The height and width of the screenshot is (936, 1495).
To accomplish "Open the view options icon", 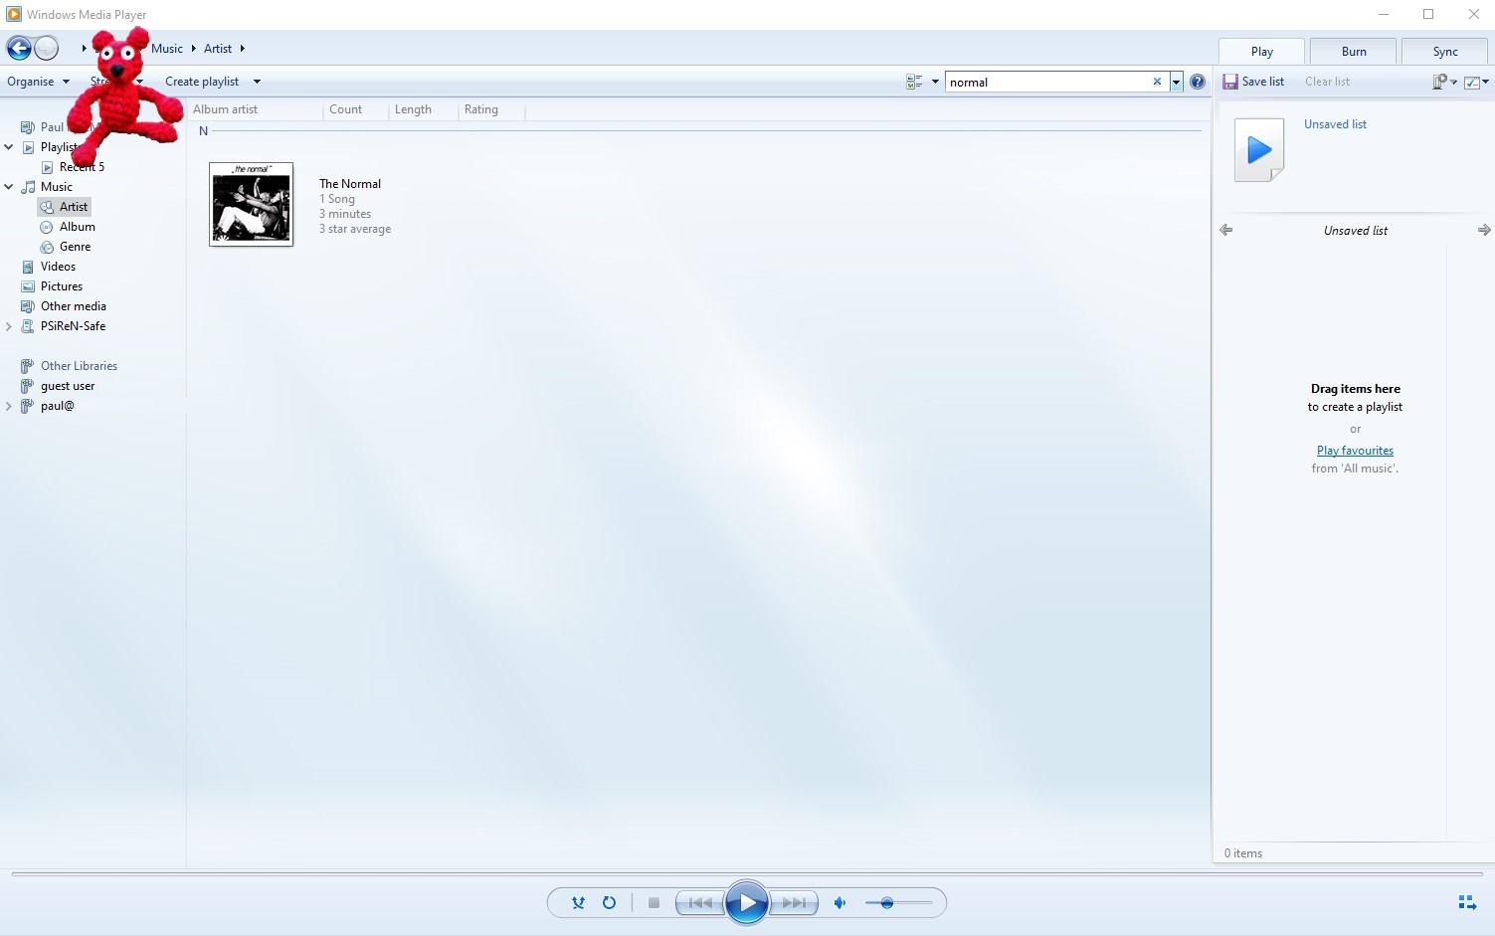I will pyautogui.click(x=914, y=82).
